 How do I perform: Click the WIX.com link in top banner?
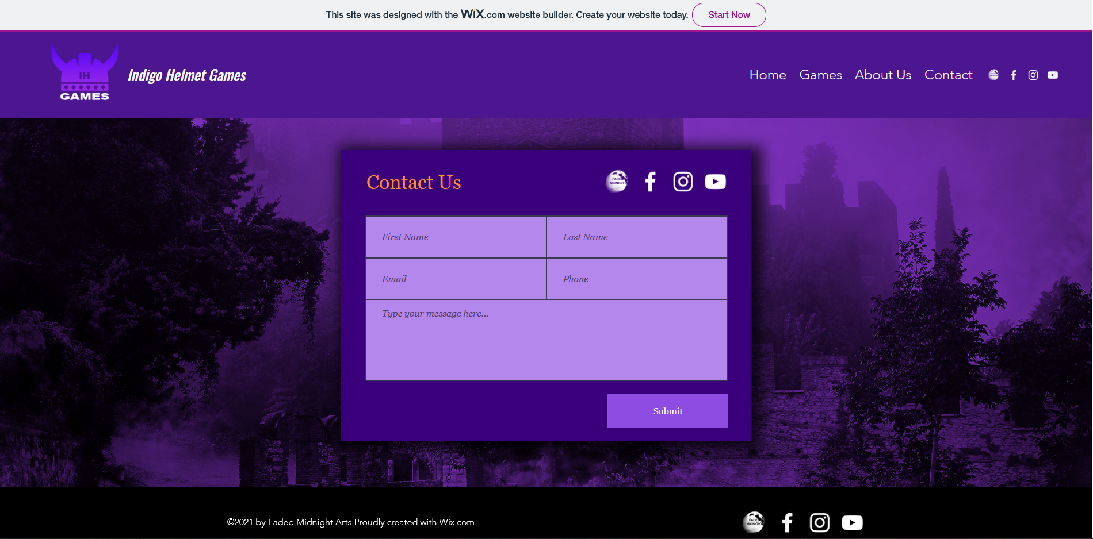click(x=483, y=14)
